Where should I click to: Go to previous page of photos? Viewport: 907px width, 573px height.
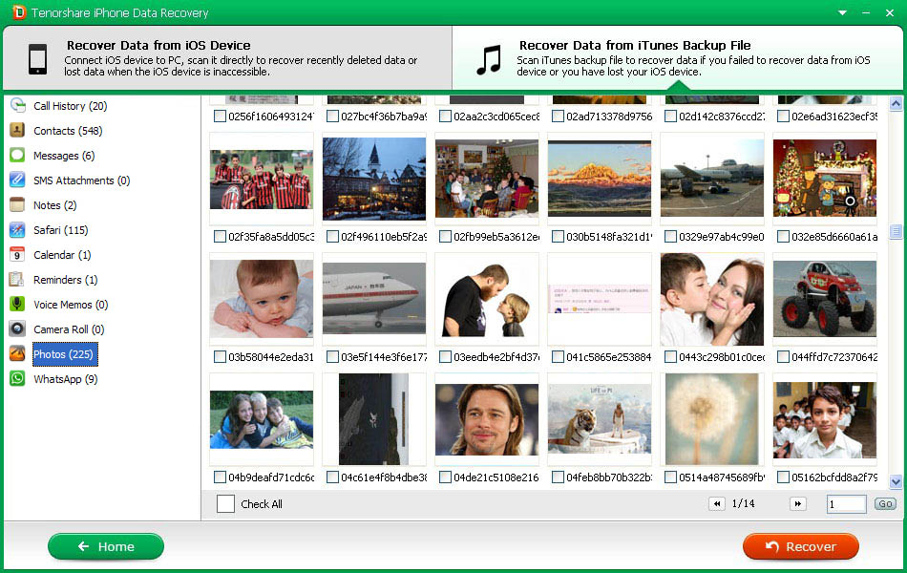716,504
